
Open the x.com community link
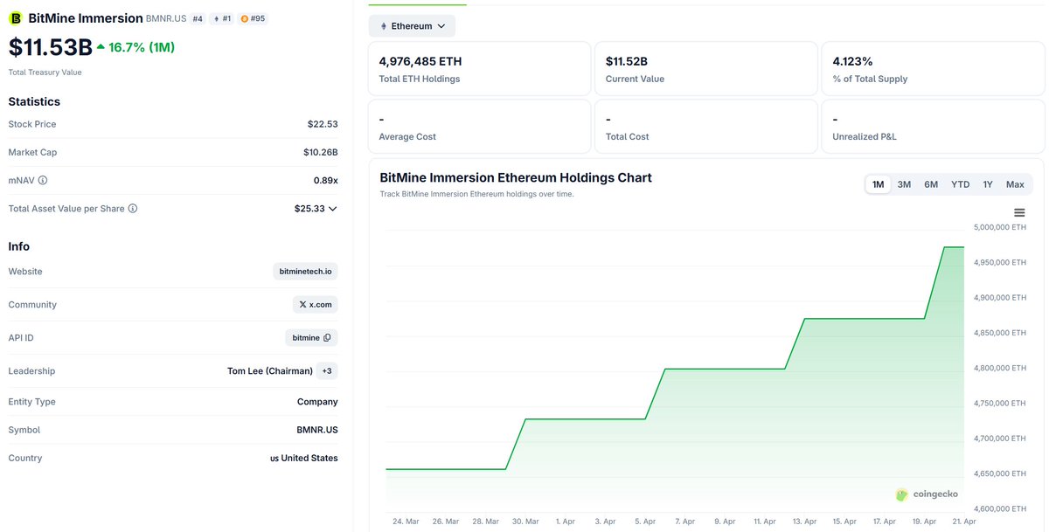pos(316,305)
